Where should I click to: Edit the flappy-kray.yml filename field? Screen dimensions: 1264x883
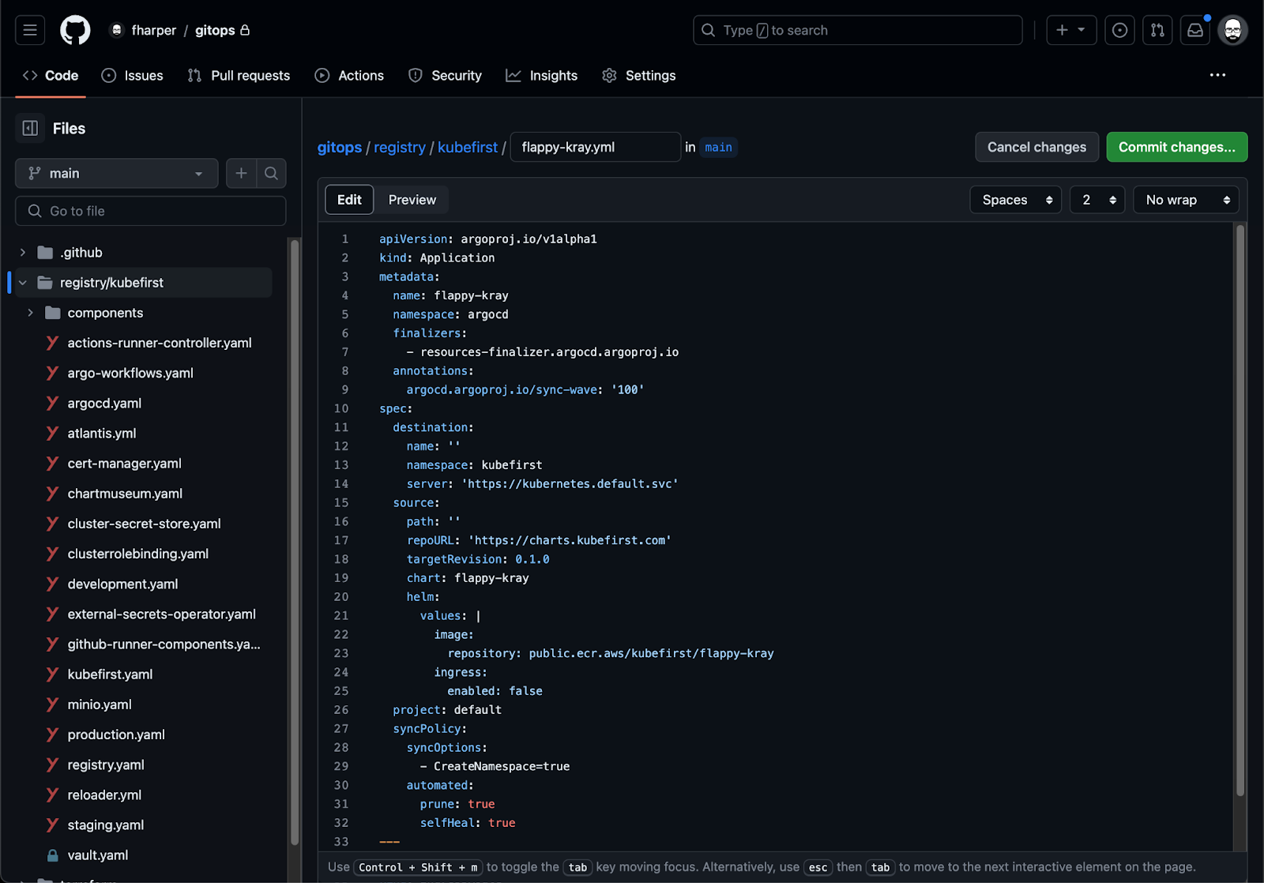pos(596,147)
